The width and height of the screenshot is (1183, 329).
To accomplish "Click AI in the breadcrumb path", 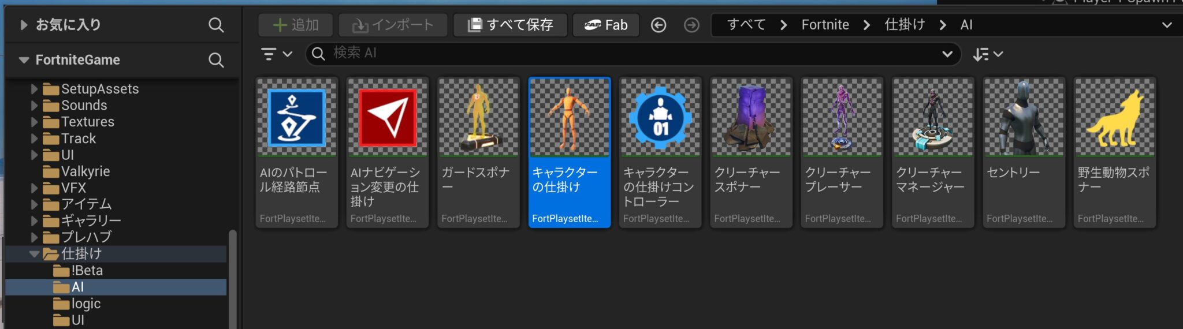I will [x=966, y=25].
